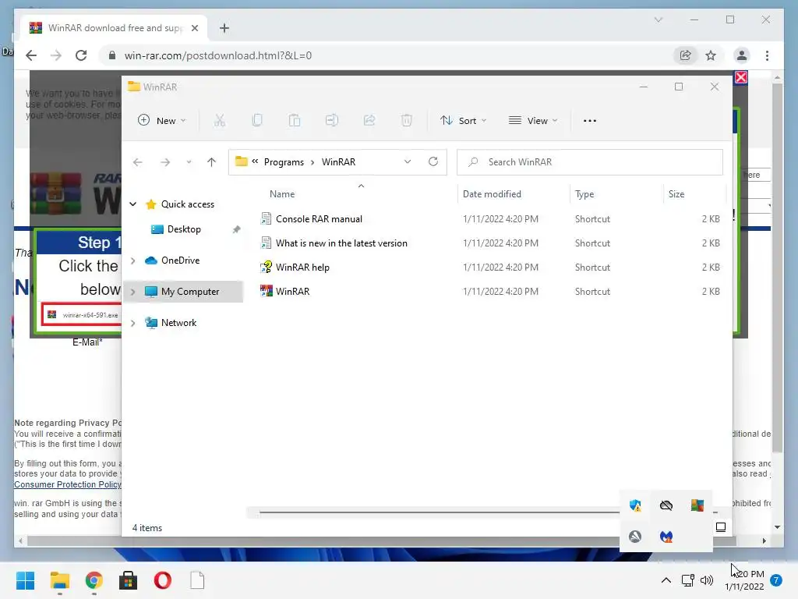Click the colorful squares tray icon
The image size is (798, 599).
pos(697,505)
